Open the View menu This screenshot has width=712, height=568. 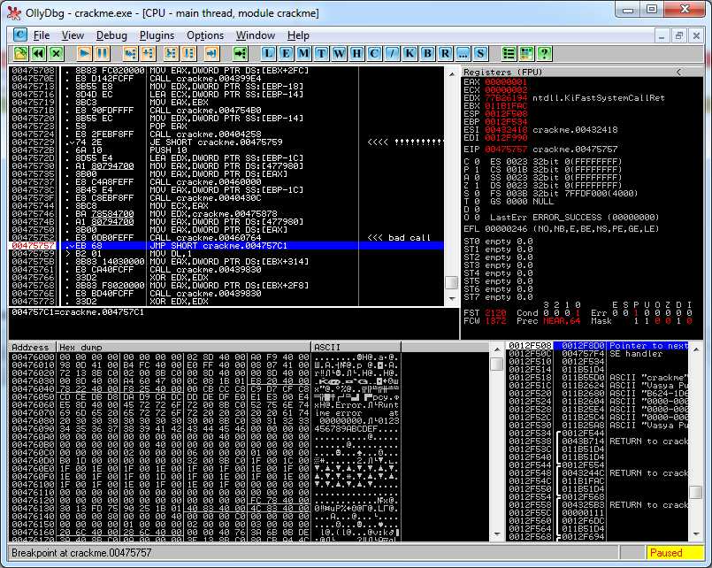73,35
